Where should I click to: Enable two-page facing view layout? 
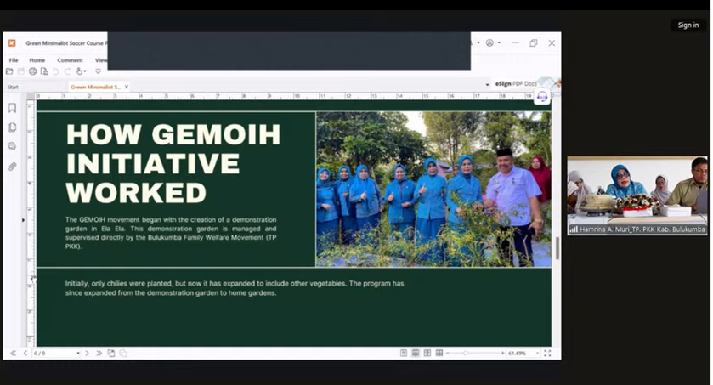[427, 353]
